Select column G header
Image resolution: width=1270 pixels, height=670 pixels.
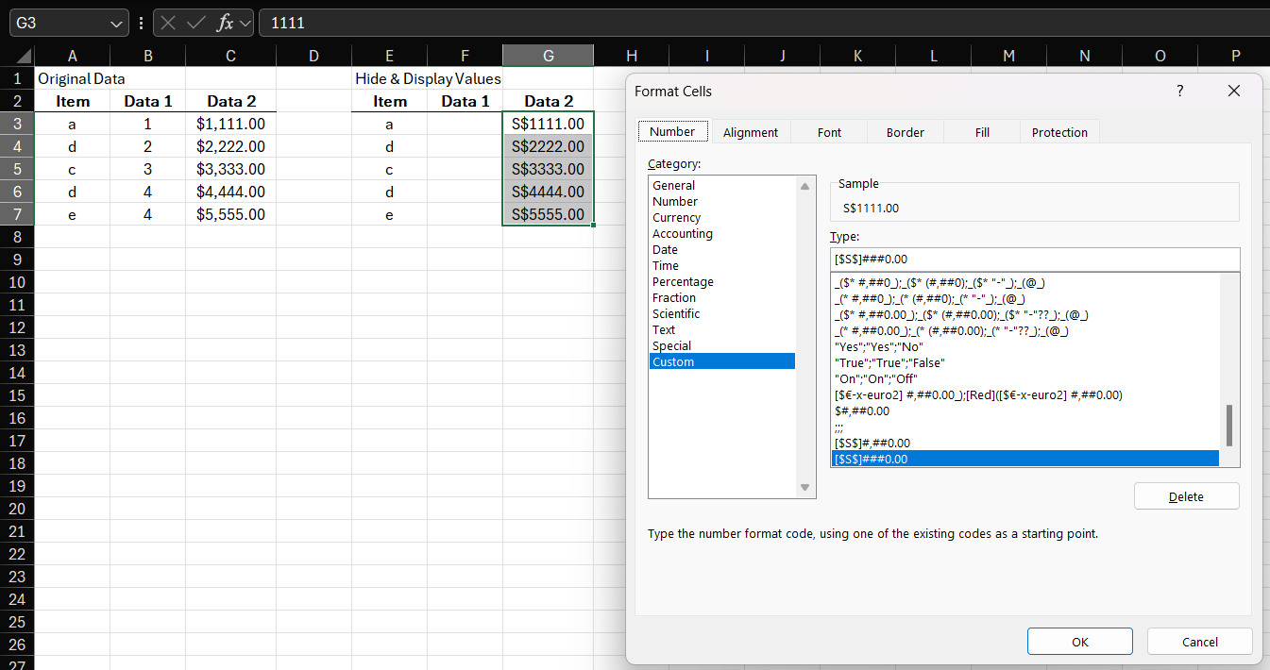[x=549, y=56]
